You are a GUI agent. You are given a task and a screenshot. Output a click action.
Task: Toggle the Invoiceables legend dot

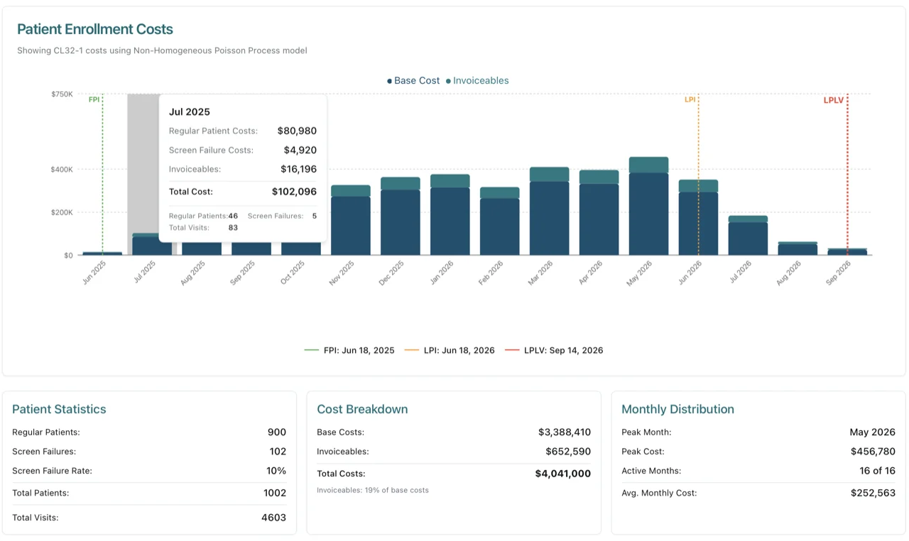tap(449, 80)
